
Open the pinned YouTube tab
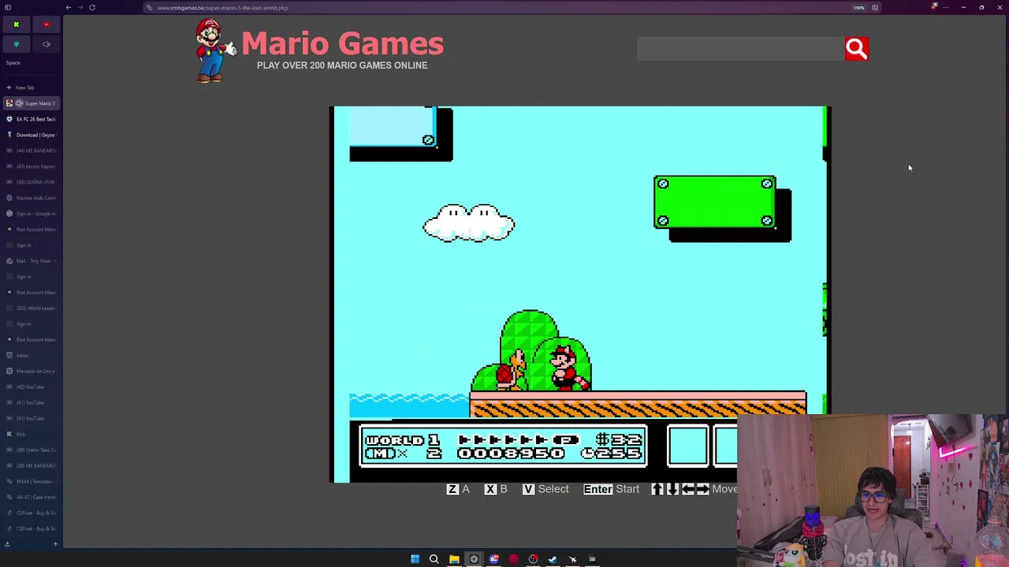47,25
